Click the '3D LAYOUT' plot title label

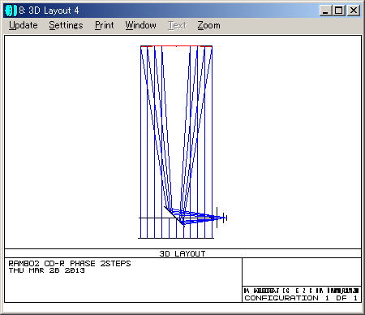coord(182,253)
